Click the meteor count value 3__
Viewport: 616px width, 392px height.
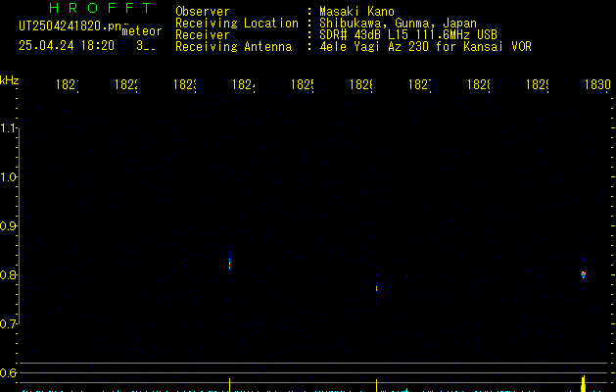pos(146,46)
